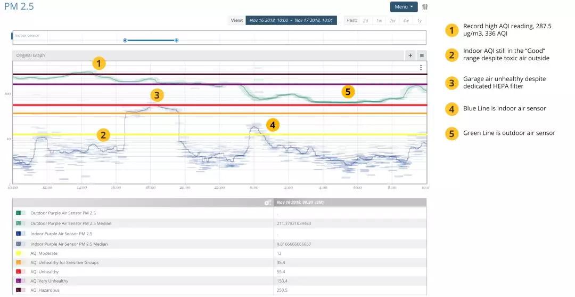Open the Menu dropdown button
Viewport: 575px width, 297px height.
404,6
